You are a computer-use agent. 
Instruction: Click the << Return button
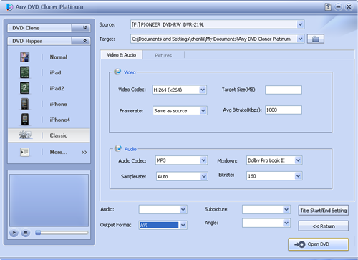point(323,226)
